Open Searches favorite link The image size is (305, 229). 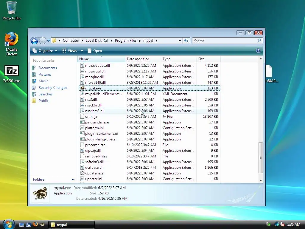click(46, 94)
